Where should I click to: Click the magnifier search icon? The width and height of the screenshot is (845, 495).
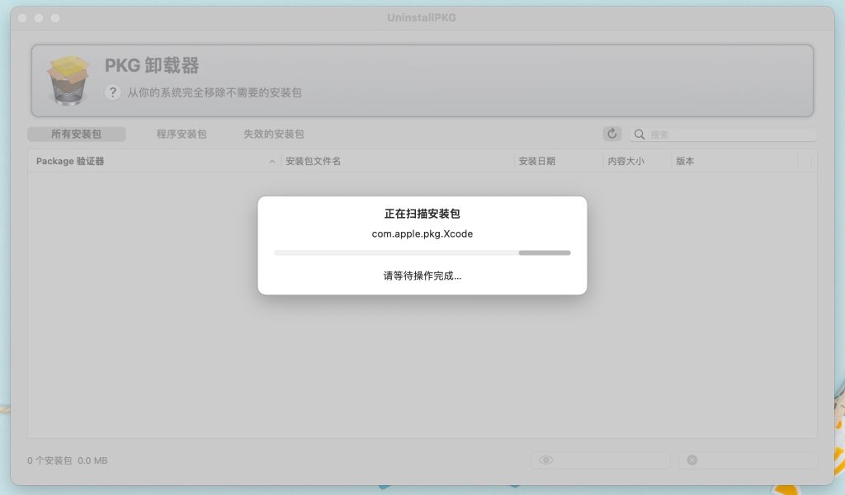[640, 134]
